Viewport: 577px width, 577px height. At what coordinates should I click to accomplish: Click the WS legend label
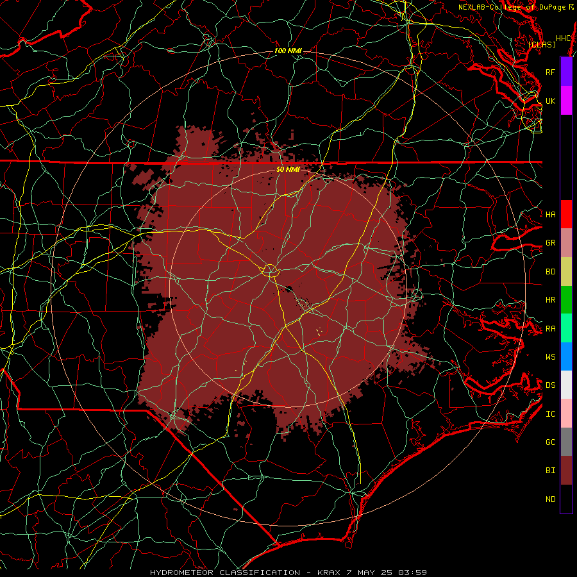[x=551, y=356]
